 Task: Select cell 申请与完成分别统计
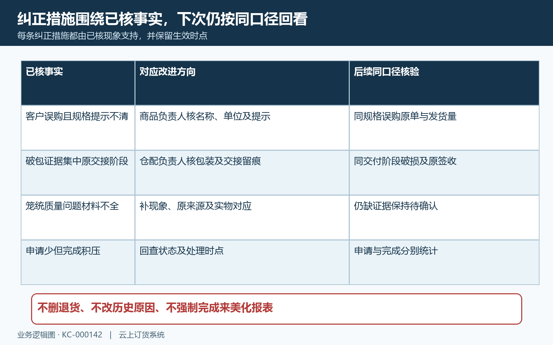(444, 262)
